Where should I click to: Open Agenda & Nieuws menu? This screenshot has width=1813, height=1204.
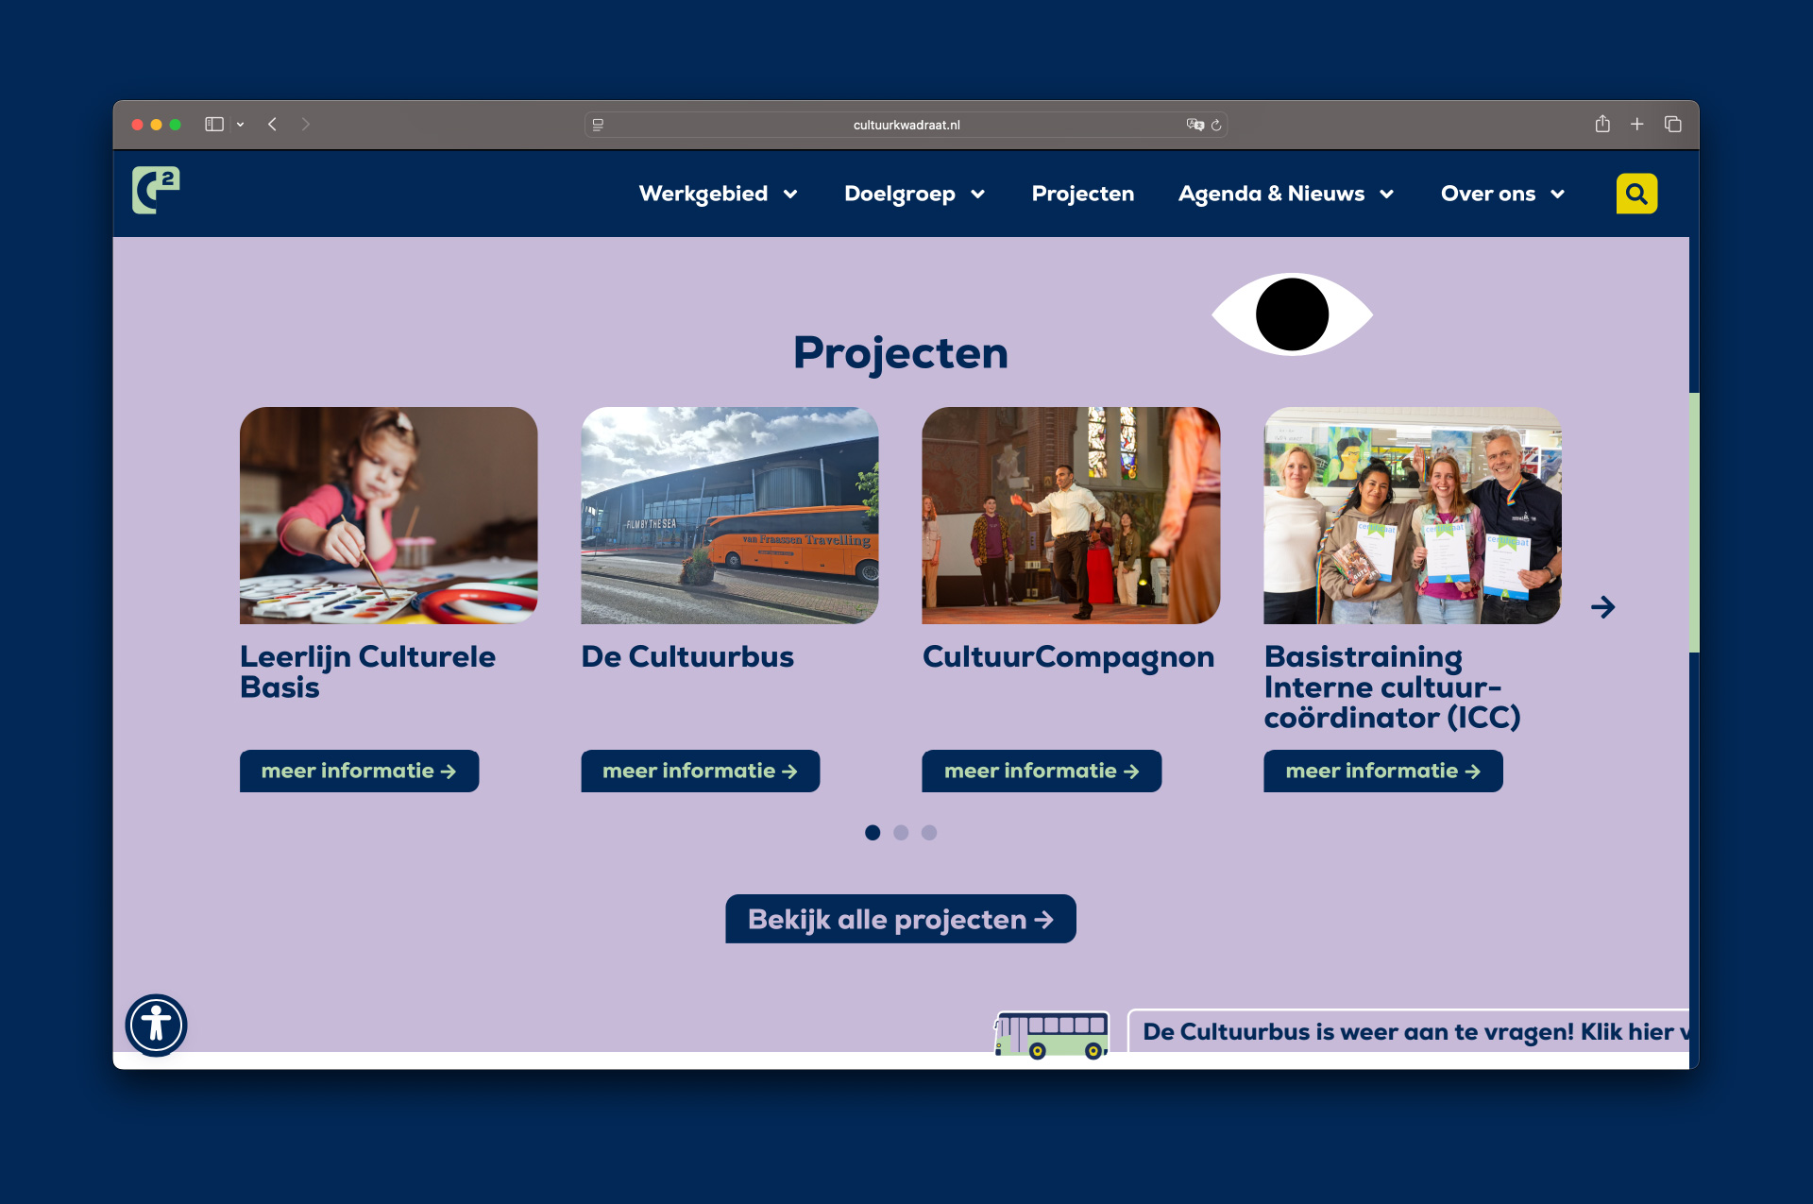coord(1285,194)
